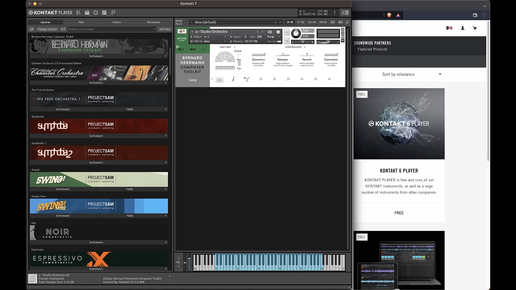The image size is (516, 290).
Task: Switch to the Files tab
Action: (x=81, y=22)
